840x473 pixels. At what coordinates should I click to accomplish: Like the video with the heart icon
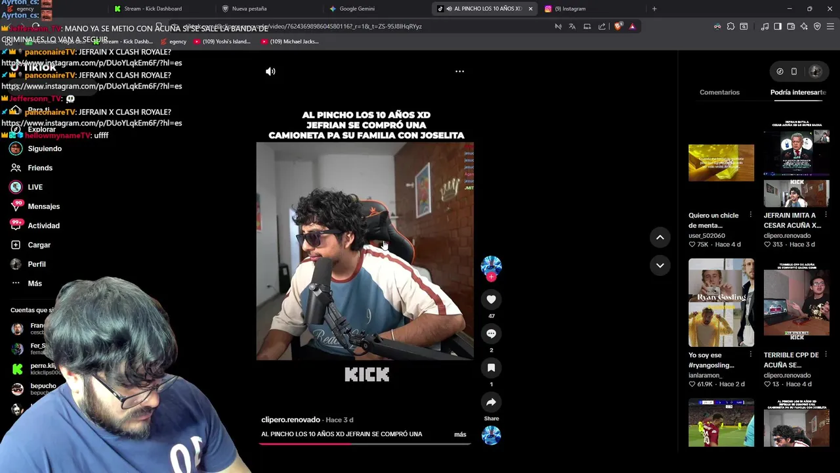click(x=491, y=300)
